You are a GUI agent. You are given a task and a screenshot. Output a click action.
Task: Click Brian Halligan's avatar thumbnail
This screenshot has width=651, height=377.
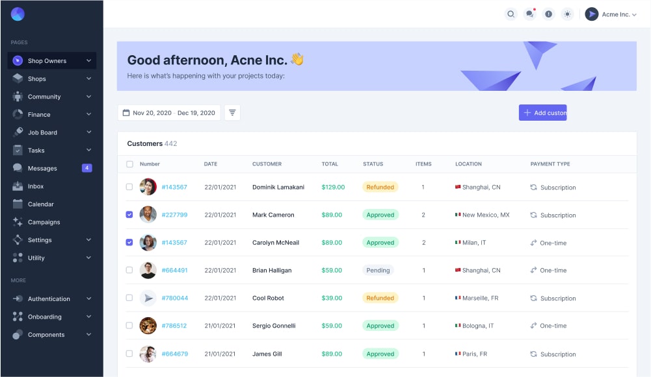(x=148, y=271)
